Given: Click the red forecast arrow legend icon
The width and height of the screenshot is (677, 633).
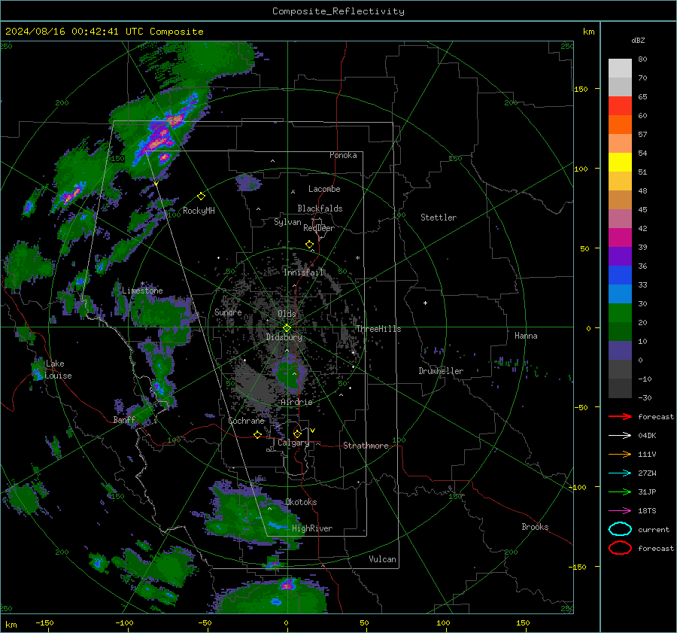Looking at the screenshot, I should click(620, 416).
